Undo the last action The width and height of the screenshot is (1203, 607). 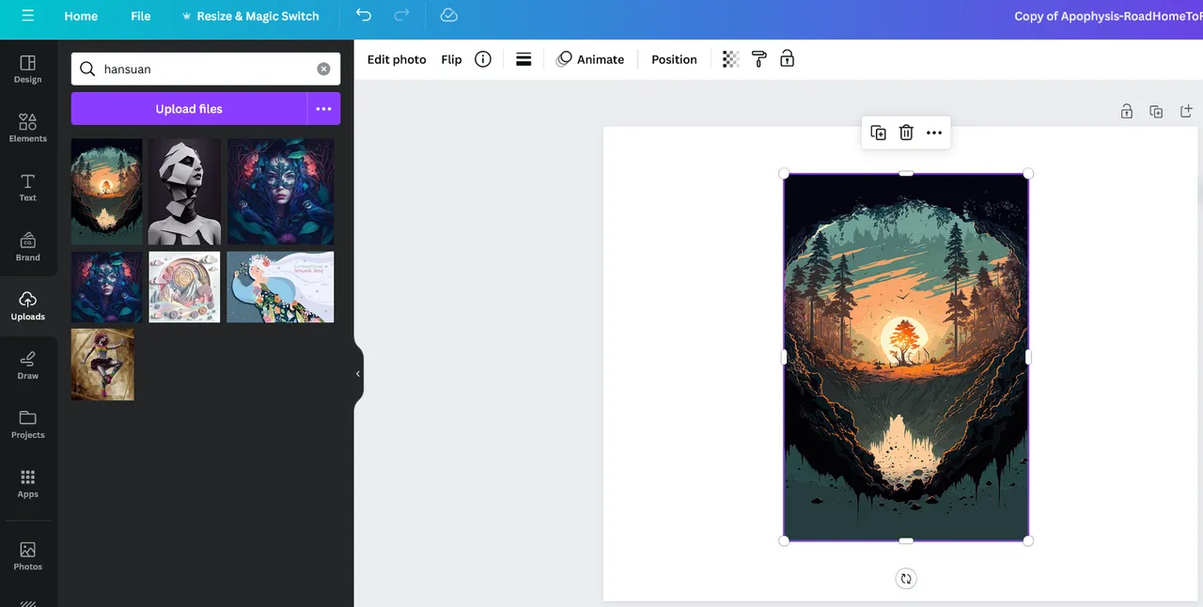pyautogui.click(x=364, y=15)
